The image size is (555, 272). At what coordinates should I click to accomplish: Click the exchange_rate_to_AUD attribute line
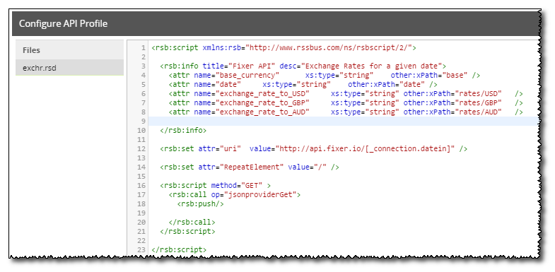click(x=346, y=112)
